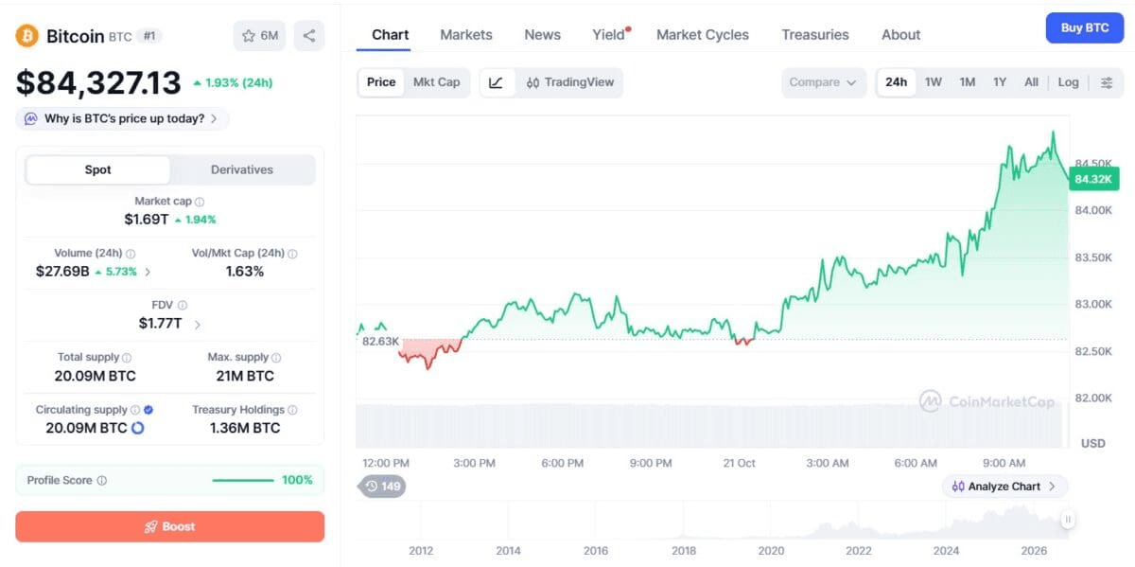Viewport: 1135px width, 567px height.
Task: Click the green 84.32K price label
Action: (x=1095, y=178)
